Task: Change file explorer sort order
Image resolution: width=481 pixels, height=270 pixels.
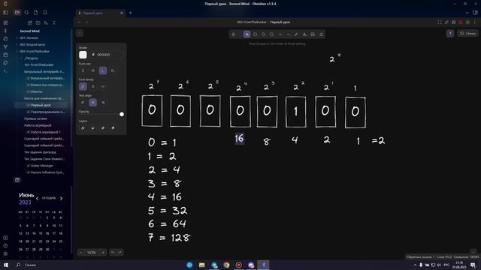Action: pyautogui.click(x=46, y=22)
